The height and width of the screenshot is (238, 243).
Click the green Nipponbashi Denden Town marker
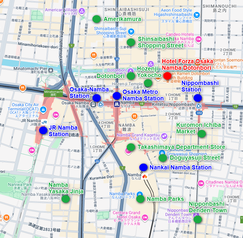198,219
